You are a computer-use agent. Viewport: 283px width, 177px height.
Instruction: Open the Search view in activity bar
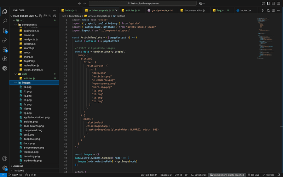(5, 21)
